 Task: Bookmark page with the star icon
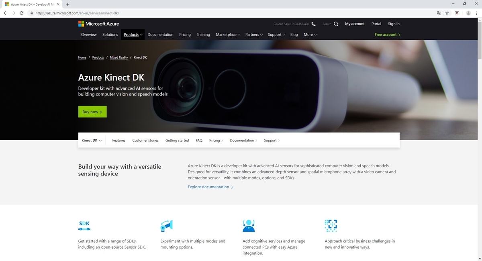[x=447, y=13]
